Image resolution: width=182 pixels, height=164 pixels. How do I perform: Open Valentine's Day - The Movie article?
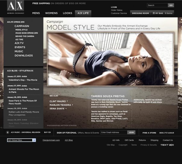tap(23, 80)
